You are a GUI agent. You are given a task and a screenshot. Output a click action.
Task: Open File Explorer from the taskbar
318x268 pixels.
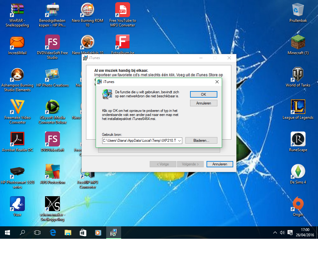point(68,233)
